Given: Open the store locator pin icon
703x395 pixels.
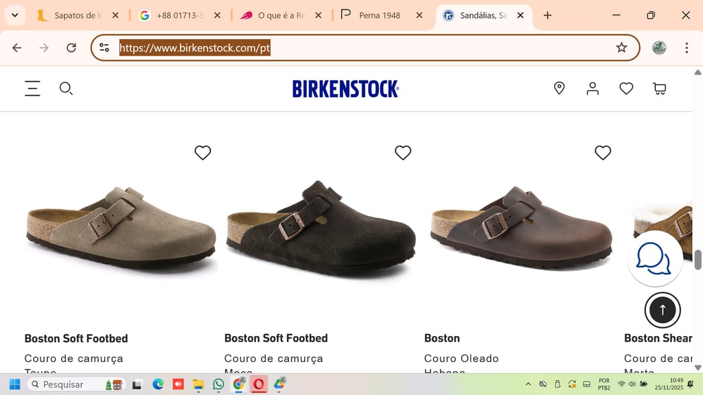Looking at the screenshot, I should 559,88.
